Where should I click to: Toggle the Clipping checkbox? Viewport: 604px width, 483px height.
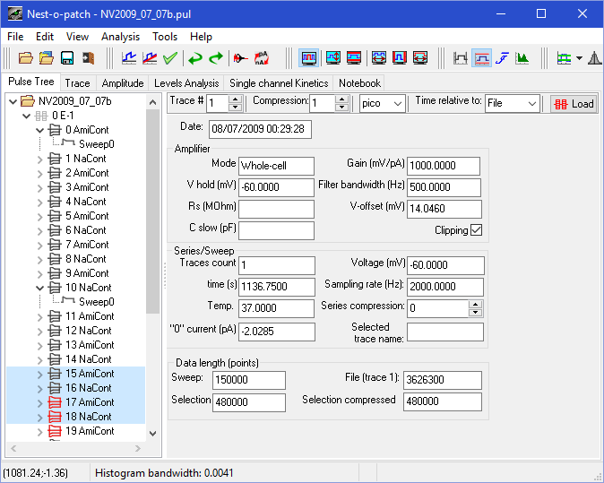click(x=476, y=230)
